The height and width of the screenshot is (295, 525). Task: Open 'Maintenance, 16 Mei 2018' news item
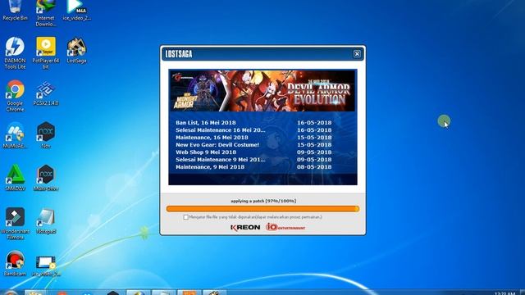point(212,138)
